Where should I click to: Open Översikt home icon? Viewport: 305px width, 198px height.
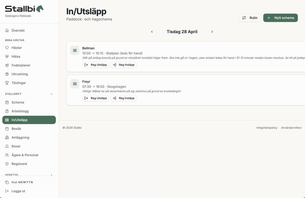click(7, 30)
